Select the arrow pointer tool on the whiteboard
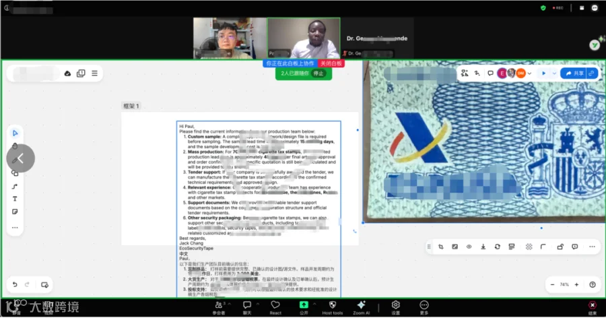Image resolution: width=606 pixels, height=318 pixels. [15, 133]
